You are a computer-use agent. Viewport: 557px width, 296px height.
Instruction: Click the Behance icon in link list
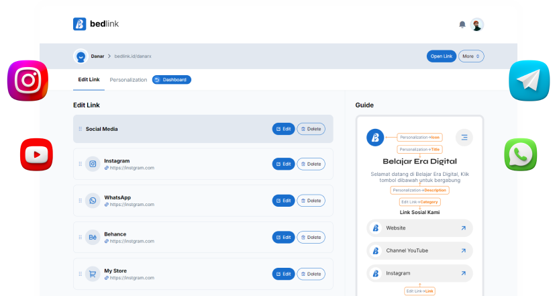click(x=93, y=237)
